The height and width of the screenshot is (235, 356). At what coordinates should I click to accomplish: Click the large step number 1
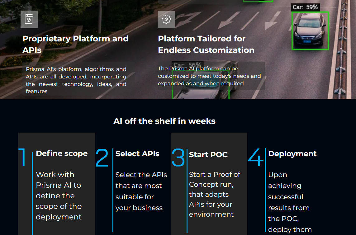23,158
